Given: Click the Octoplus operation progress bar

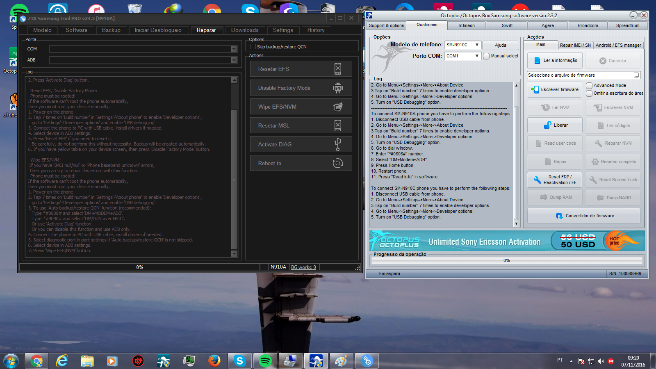Looking at the screenshot, I should [507, 260].
